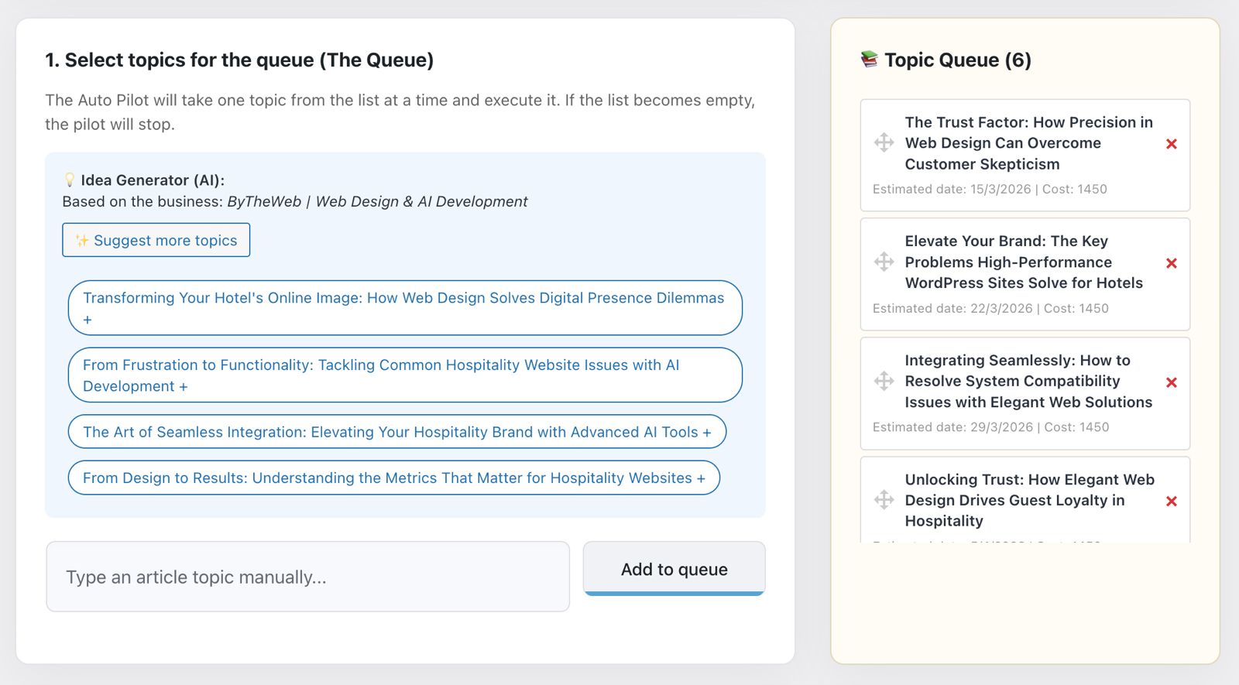Add 'The Art of Seamless Integration' suggestion
This screenshot has width=1239, height=685.
396,432
